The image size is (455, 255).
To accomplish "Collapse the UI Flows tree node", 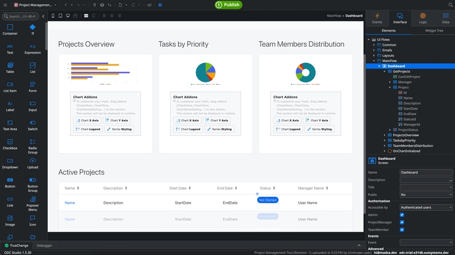I will tap(369, 39).
